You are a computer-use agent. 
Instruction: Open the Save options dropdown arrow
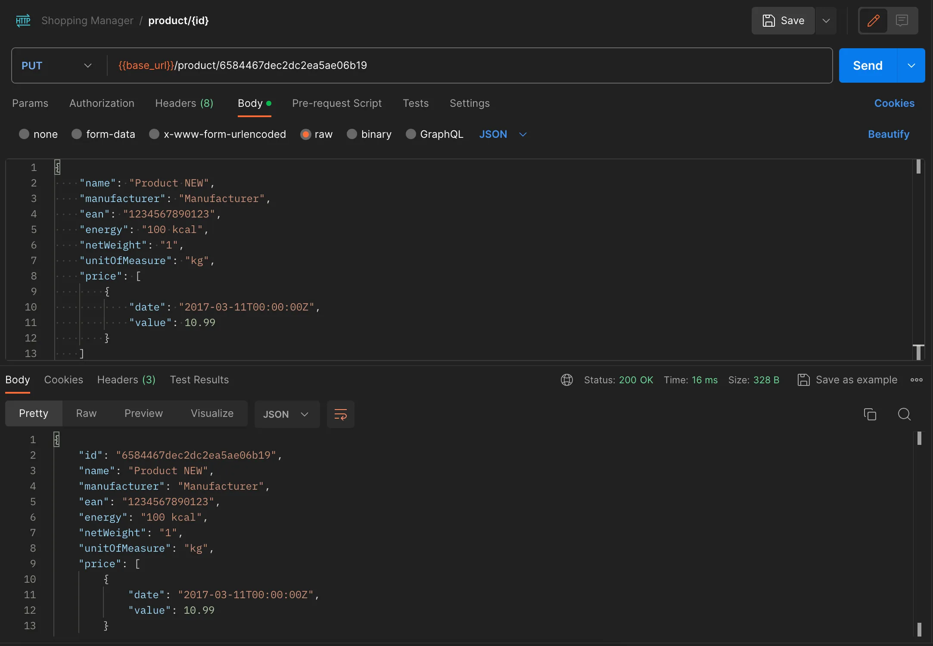(826, 21)
